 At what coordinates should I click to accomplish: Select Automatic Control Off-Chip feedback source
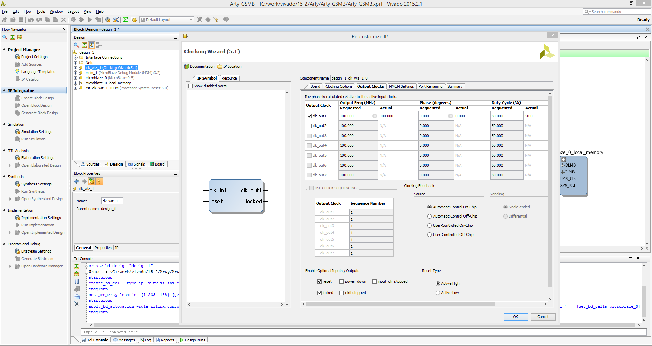(x=429, y=216)
